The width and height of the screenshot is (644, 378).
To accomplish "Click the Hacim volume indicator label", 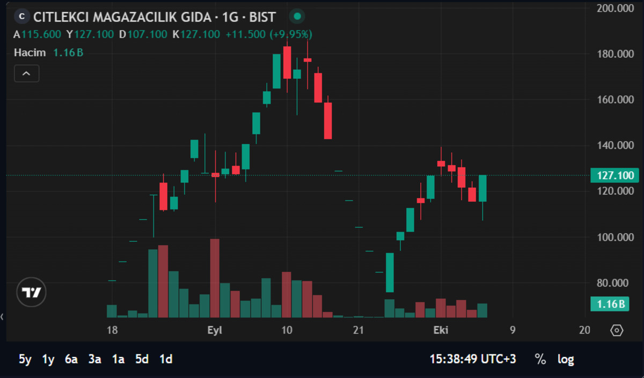I will click(30, 53).
